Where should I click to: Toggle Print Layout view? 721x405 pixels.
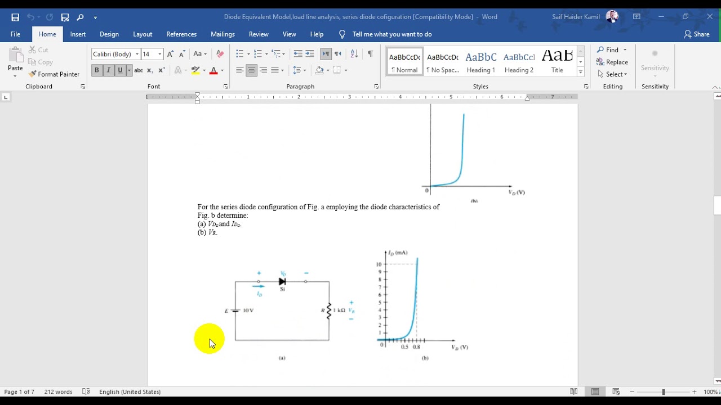click(x=595, y=391)
